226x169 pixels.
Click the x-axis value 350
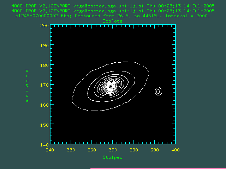coord(71,150)
